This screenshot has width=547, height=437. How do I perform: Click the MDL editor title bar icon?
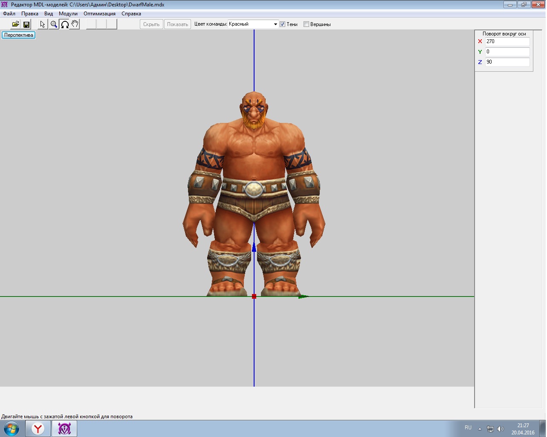pyautogui.click(x=5, y=5)
